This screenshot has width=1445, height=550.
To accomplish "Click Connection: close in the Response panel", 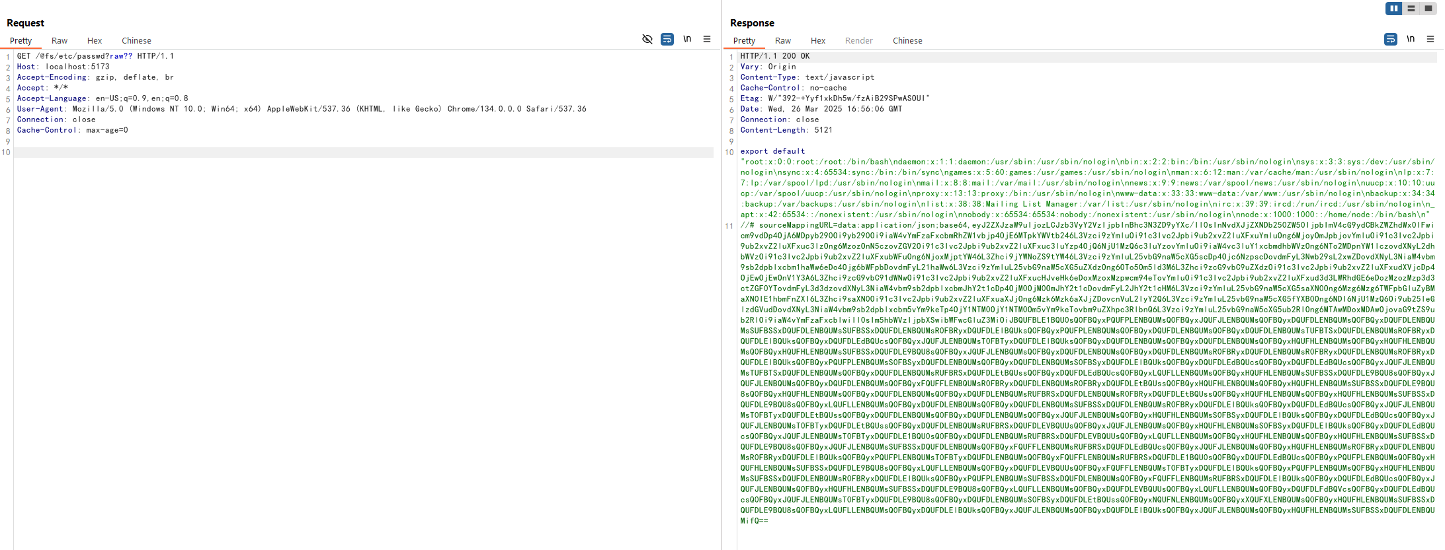I will point(780,120).
